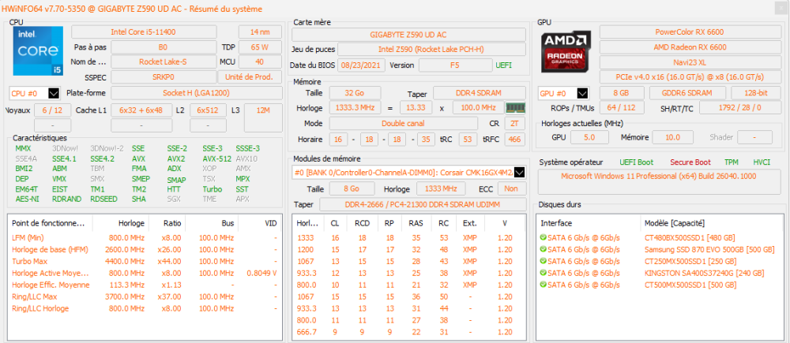Click the green memory module icon

point(515,107)
